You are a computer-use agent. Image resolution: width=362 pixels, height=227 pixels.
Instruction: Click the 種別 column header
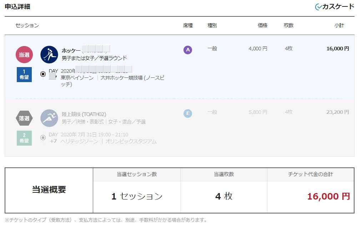pyautogui.click(x=212, y=25)
